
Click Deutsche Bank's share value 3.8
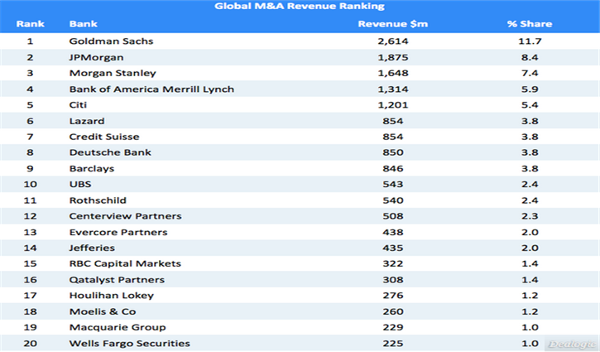point(530,152)
